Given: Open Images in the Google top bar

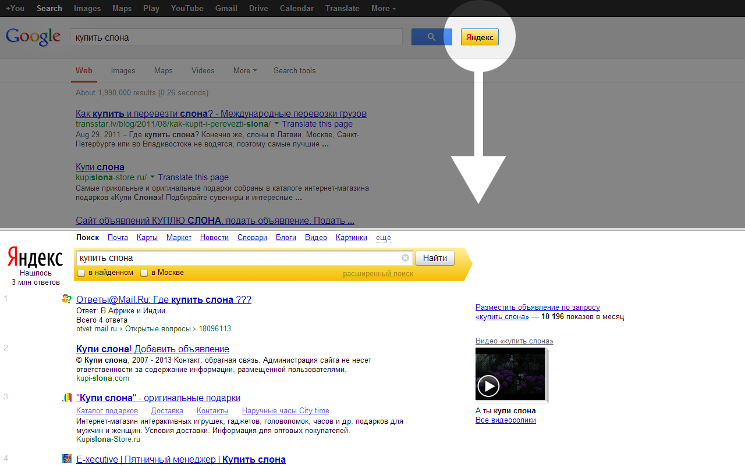Looking at the screenshot, I should click(x=87, y=8).
